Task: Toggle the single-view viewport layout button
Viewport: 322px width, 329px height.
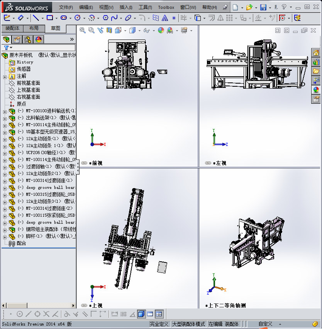Action: 141,314
